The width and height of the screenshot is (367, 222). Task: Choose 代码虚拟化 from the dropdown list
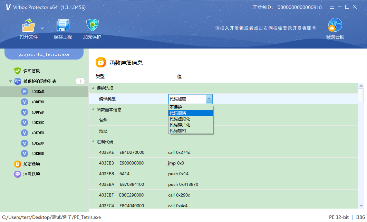coord(191,119)
